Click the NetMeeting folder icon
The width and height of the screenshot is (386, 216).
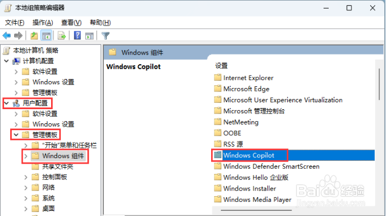click(217, 122)
